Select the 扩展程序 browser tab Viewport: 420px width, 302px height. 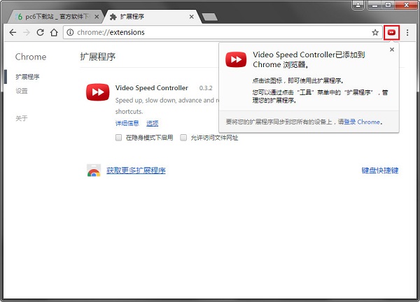[x=153, y=17]
